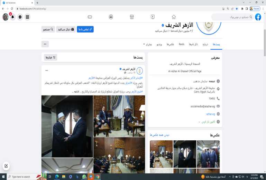Switch to the Videos (ویدیو) tab
Viewport: 266px width, 180px height.
[x=159, y=44]
